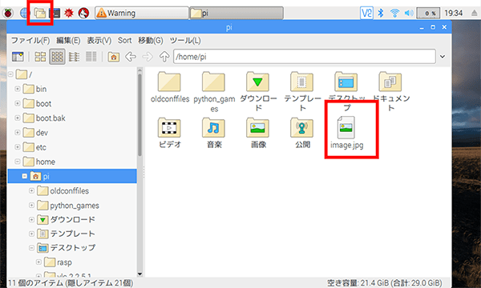Expand python_games in the tree
The height and width of the screenshot is (288, 481).
point(31,206)
